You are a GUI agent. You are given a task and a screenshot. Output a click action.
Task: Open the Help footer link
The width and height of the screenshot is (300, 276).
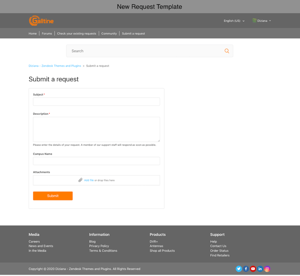[x=214, y=242]
